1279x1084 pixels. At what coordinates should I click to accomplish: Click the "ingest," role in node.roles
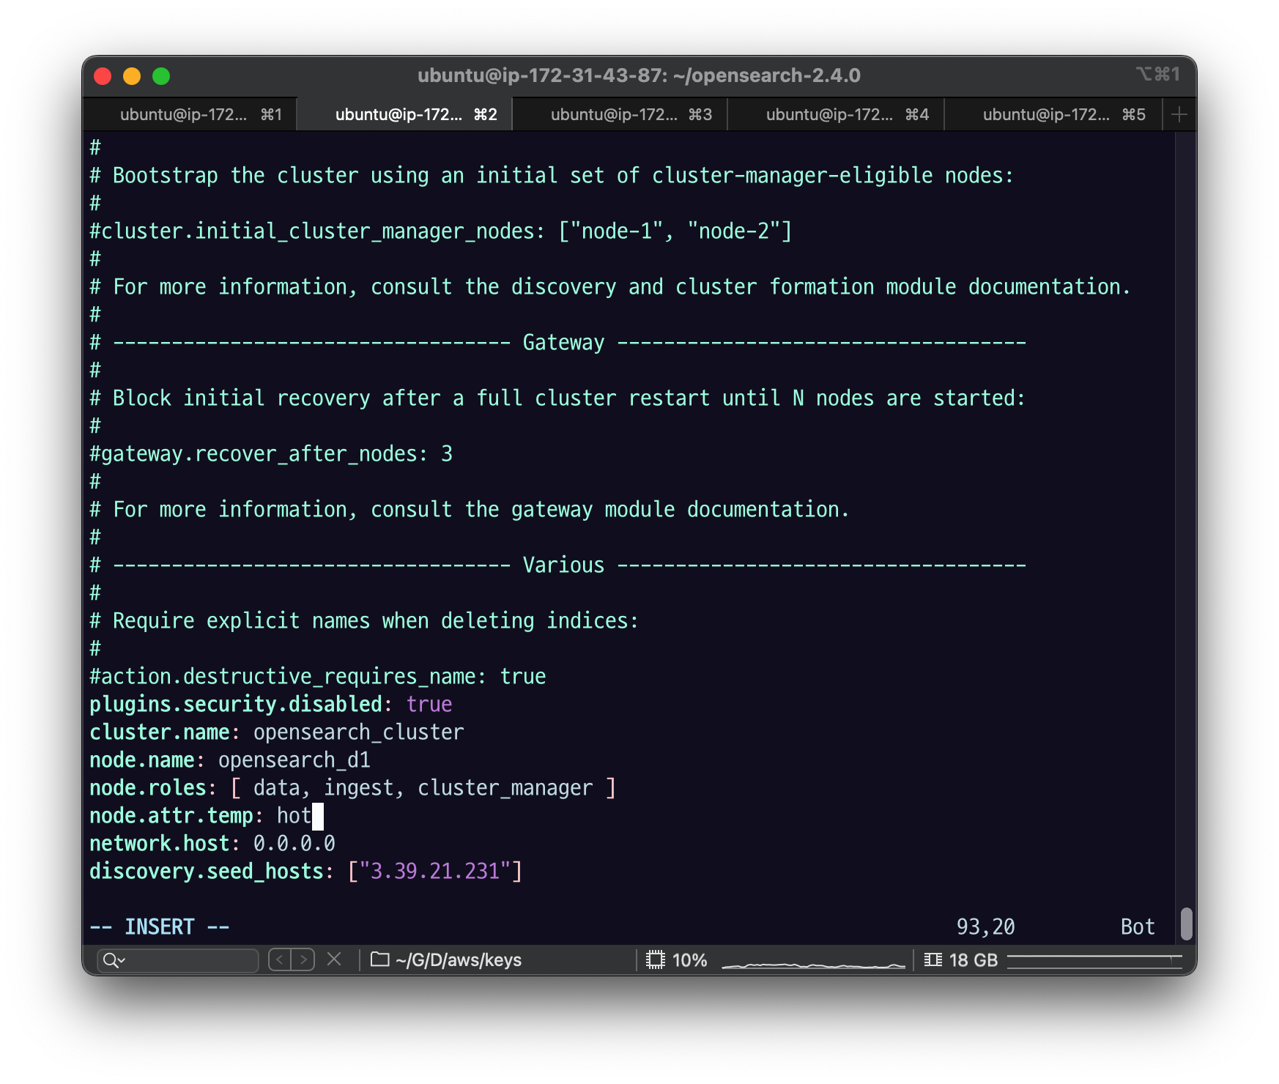click(364, 789)
